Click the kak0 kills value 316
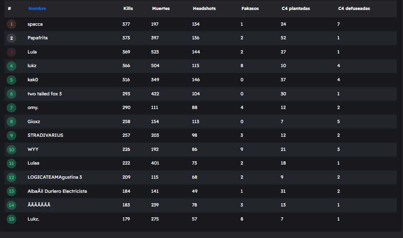403x238 pixels. pos(126,80)
